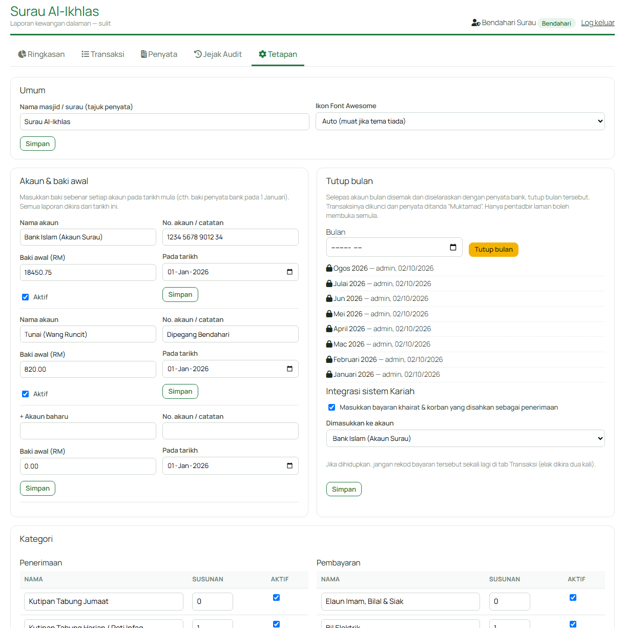Toggle Aktif checkbox for Bank Islam account
The height and width of the screenshot is (628, 625).
pos(25,297)
